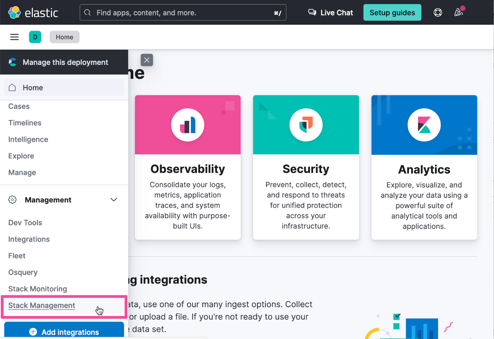Screen dimensions: 494x339
Task: Click the green D deployment icon
Action: point(35,37)
